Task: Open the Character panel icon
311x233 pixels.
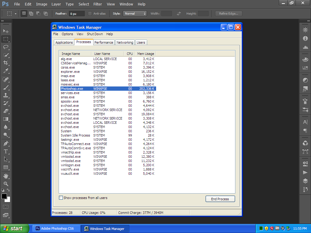Action: click(x=305, y=122)
